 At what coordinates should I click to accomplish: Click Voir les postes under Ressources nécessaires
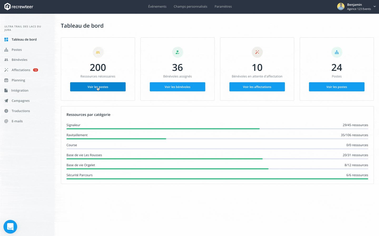[x=98, y=87]
